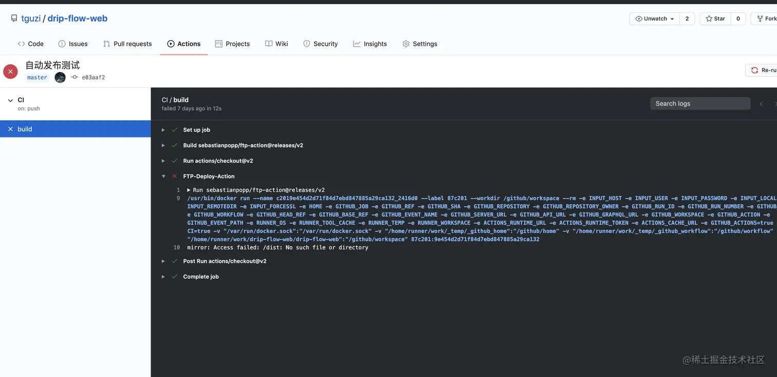Click the Security shield icon
Screen dimensions: 777x377
[307, 44]
